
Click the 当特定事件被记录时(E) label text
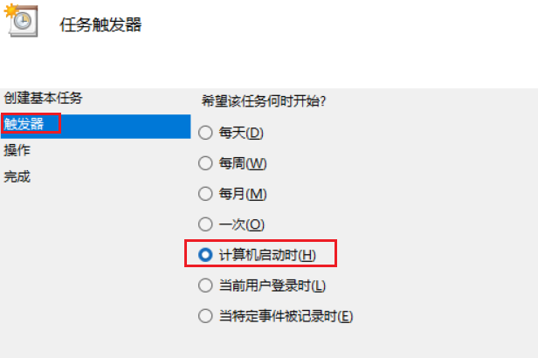tap(286, 316)
